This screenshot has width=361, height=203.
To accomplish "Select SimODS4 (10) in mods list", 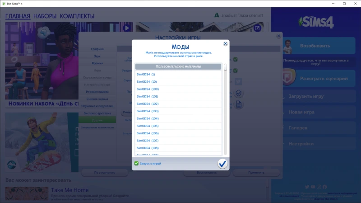I will (x=178, y=82).
